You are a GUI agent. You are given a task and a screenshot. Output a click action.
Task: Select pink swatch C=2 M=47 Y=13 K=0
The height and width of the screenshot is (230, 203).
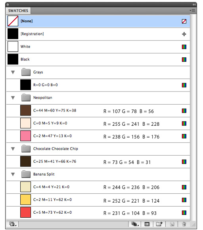point(98,136)
